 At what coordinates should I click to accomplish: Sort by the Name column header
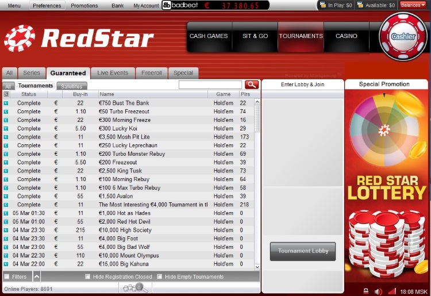pos(153,94)
